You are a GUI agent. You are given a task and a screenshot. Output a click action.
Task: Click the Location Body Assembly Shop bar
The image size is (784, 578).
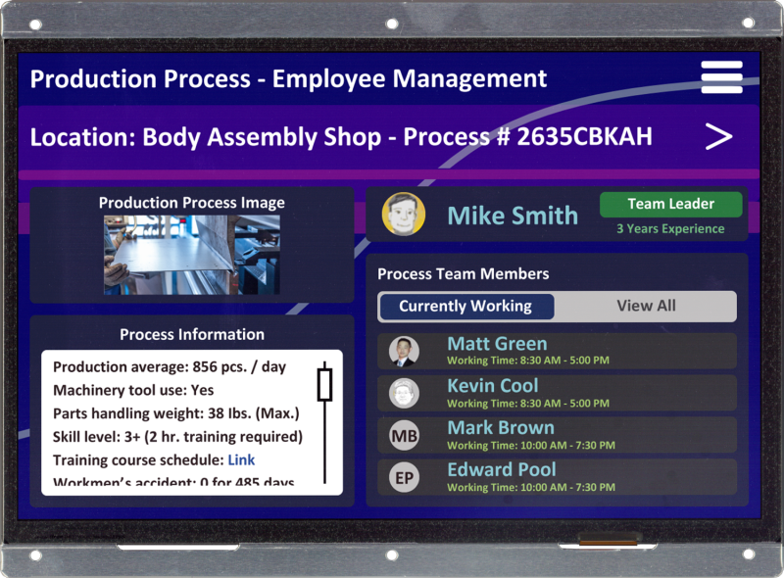(341, 136)
